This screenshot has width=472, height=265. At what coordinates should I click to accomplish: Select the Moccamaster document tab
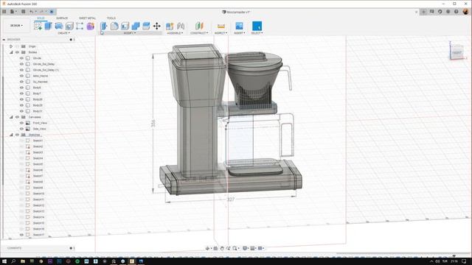point(236,12)
